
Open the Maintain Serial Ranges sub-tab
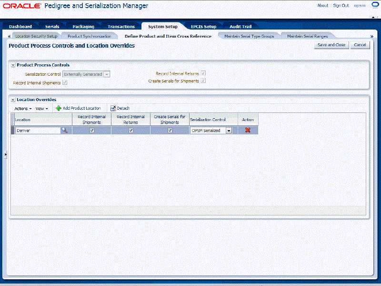[307, 36]
